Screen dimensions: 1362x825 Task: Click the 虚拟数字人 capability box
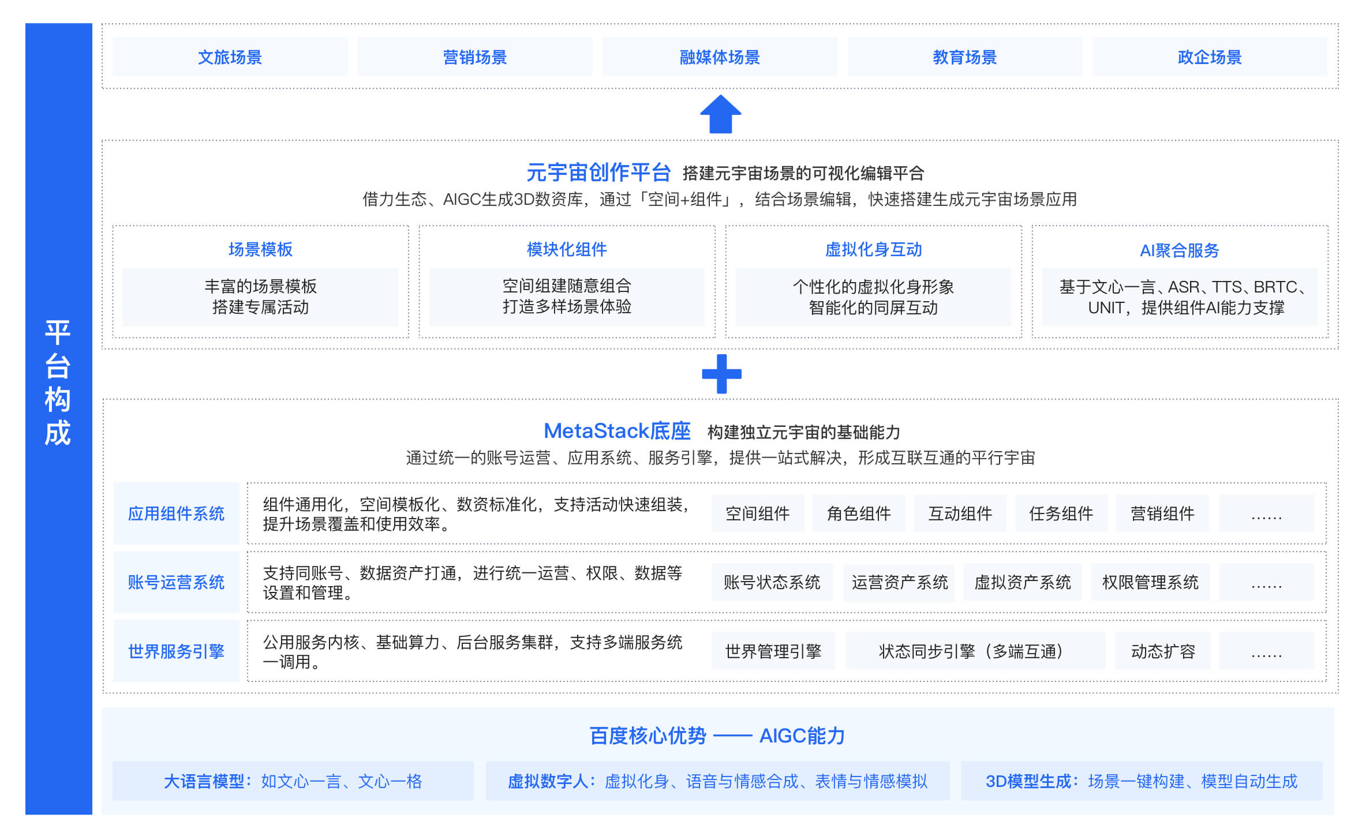tap(717, 781)
